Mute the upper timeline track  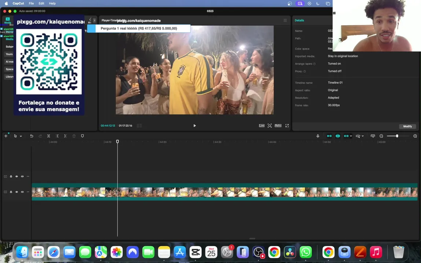click(22, 176)
